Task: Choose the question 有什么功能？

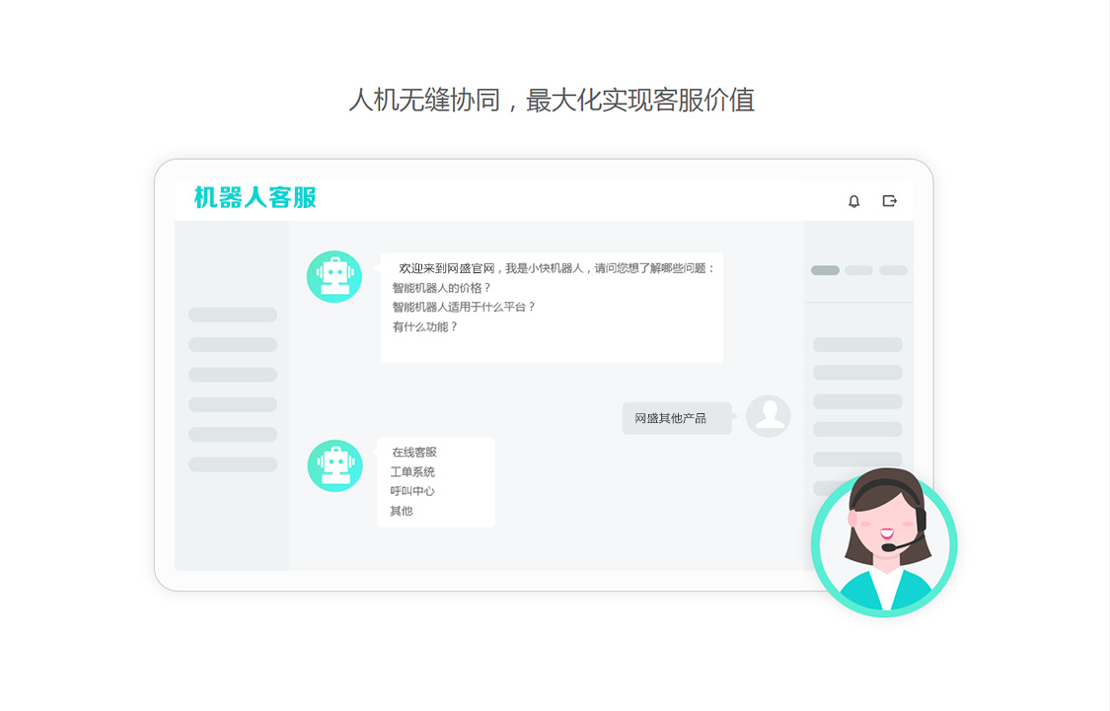Action: click(x=425, y=326)
